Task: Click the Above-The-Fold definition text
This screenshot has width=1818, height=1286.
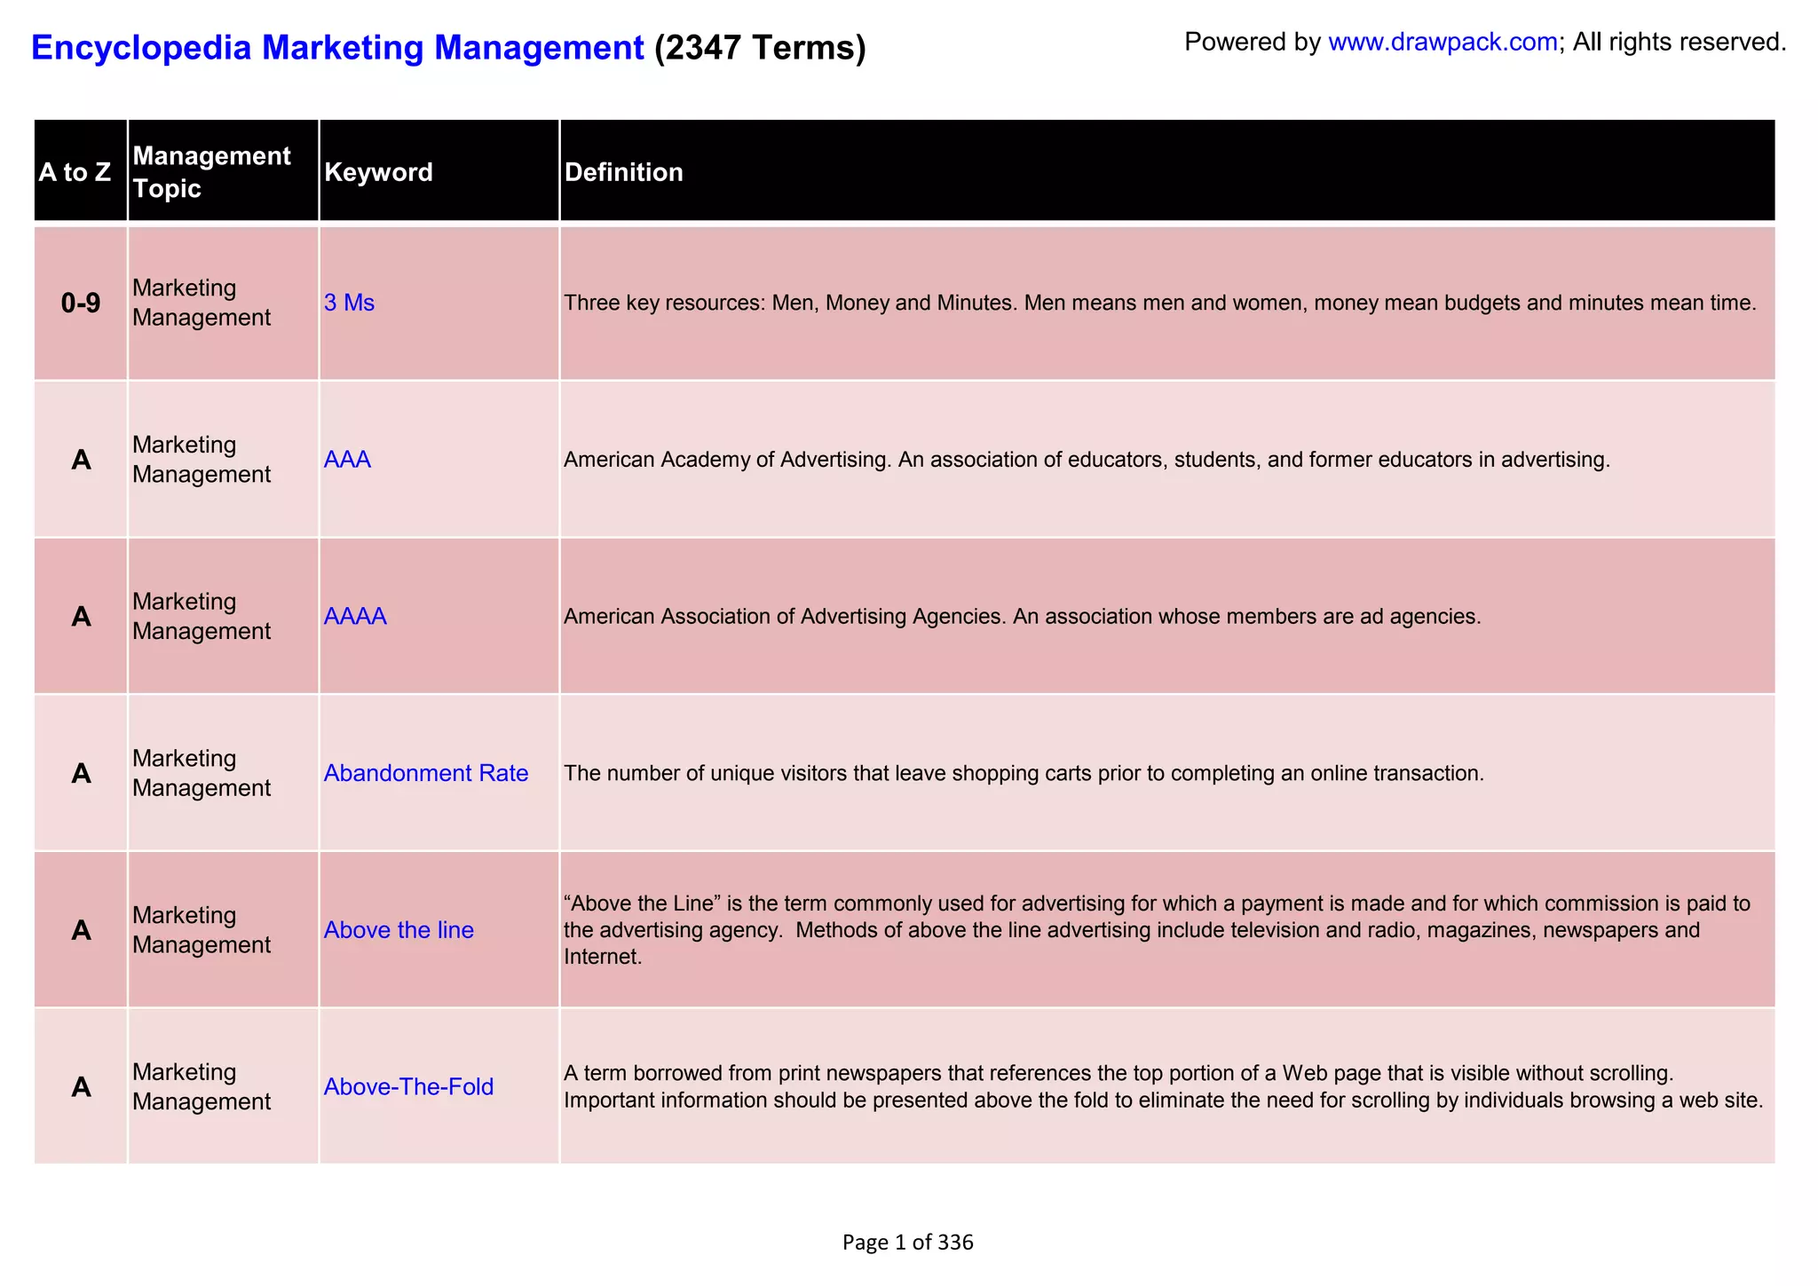Action: pos(1163,1086)
